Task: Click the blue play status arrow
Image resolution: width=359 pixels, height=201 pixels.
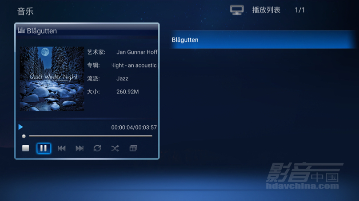Action: 20,127
